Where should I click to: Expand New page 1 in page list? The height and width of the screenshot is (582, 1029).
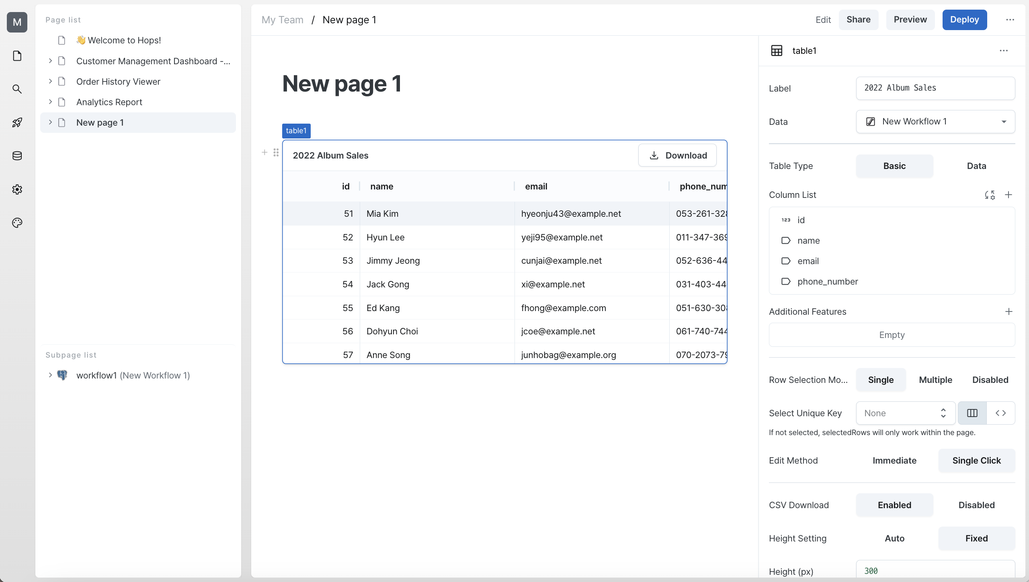[50, 122]
